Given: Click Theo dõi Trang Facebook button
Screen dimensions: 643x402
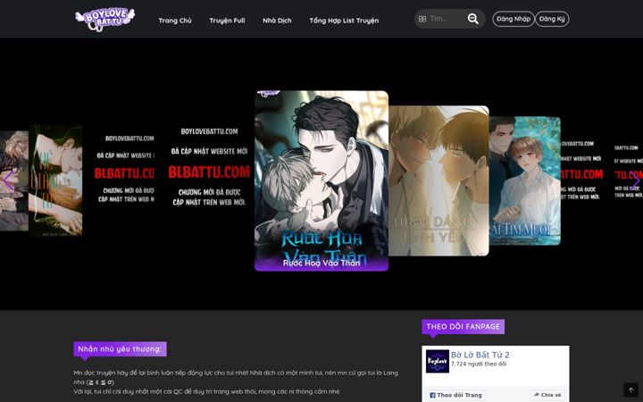Looking at the screenshot, I should pos(455,395).
